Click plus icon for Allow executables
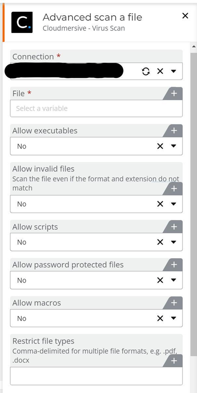The height and width of the screenshot is (393, 197). tap(174, 131)
